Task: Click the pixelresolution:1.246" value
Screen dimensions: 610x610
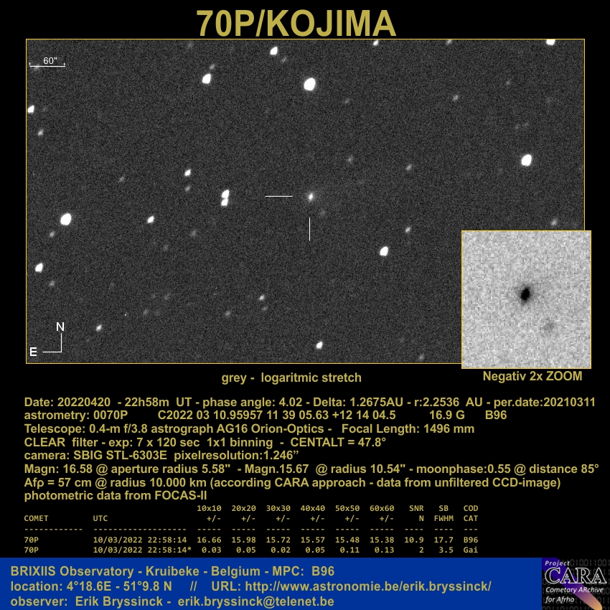Action: tap(237, 455)
